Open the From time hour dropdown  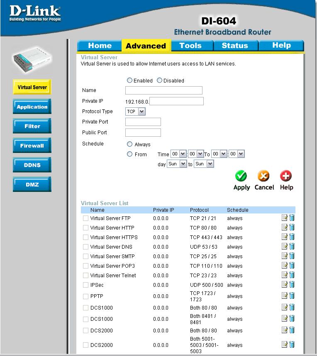178,154
